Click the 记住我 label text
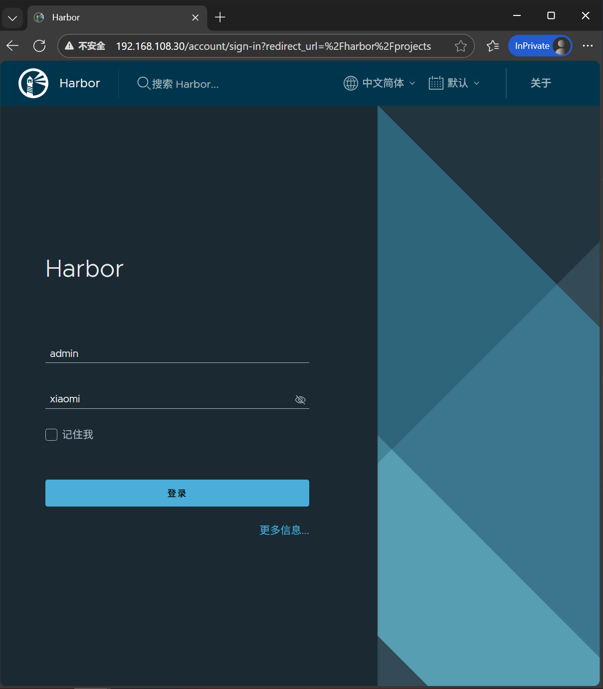This screenshot has width=603, height=689. (x=78, y=435)
